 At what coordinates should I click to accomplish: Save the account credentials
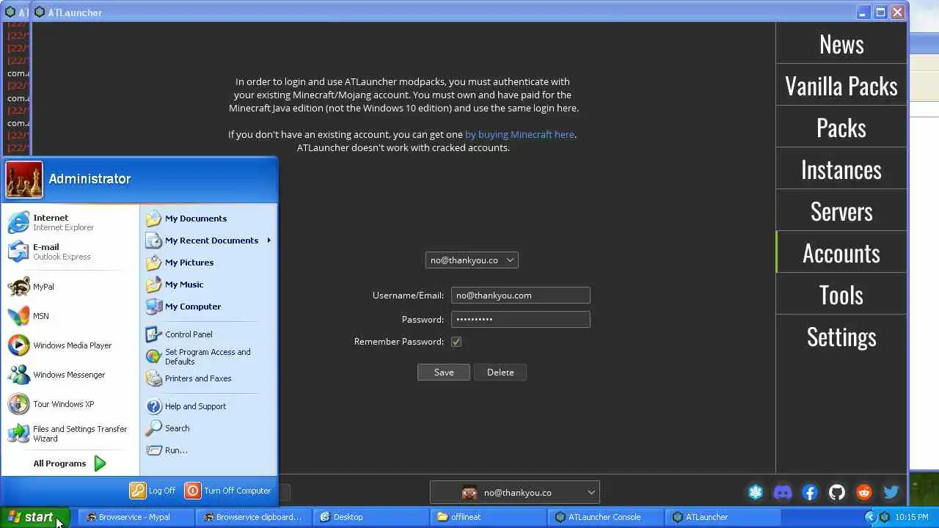(x=444, y=373)
